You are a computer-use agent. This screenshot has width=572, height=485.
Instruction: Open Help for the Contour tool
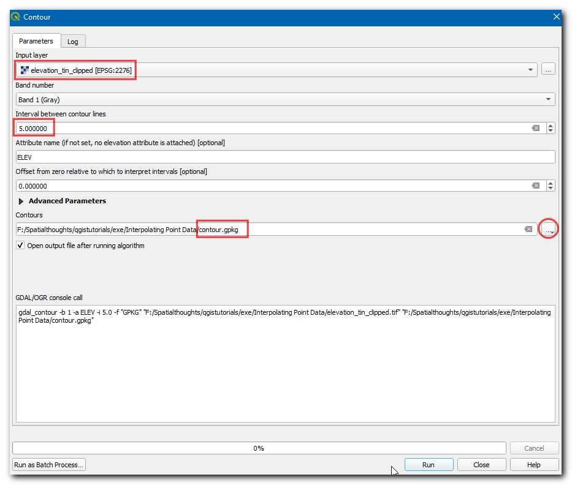point(533,465)
